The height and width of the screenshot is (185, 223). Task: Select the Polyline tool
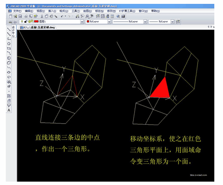pos(9,39)
